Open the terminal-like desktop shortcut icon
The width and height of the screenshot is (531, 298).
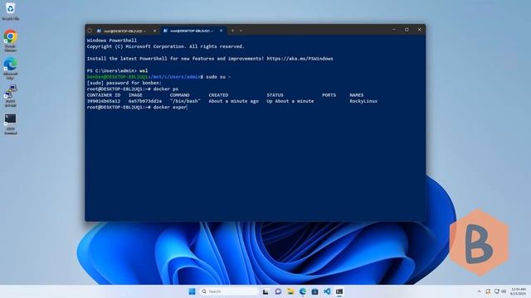pos(11,124)
